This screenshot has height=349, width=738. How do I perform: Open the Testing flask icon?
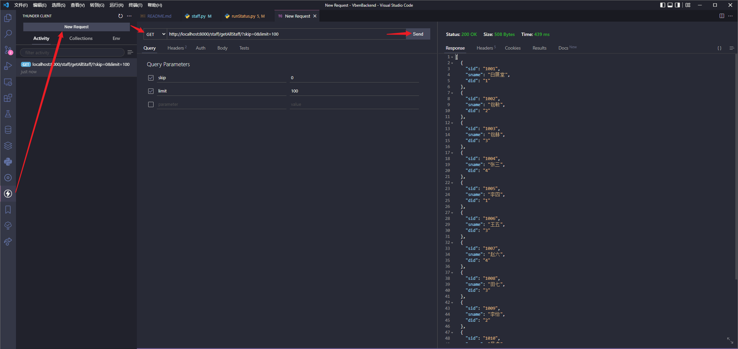click(8, 114)
